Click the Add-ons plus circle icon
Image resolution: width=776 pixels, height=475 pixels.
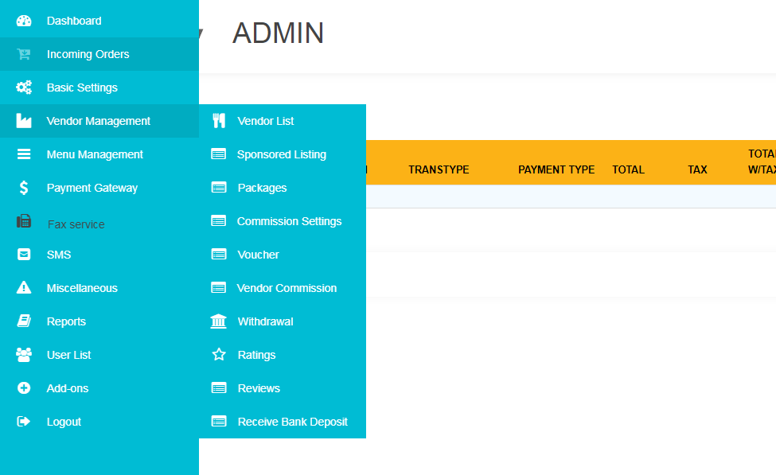(x=24, y=388)
